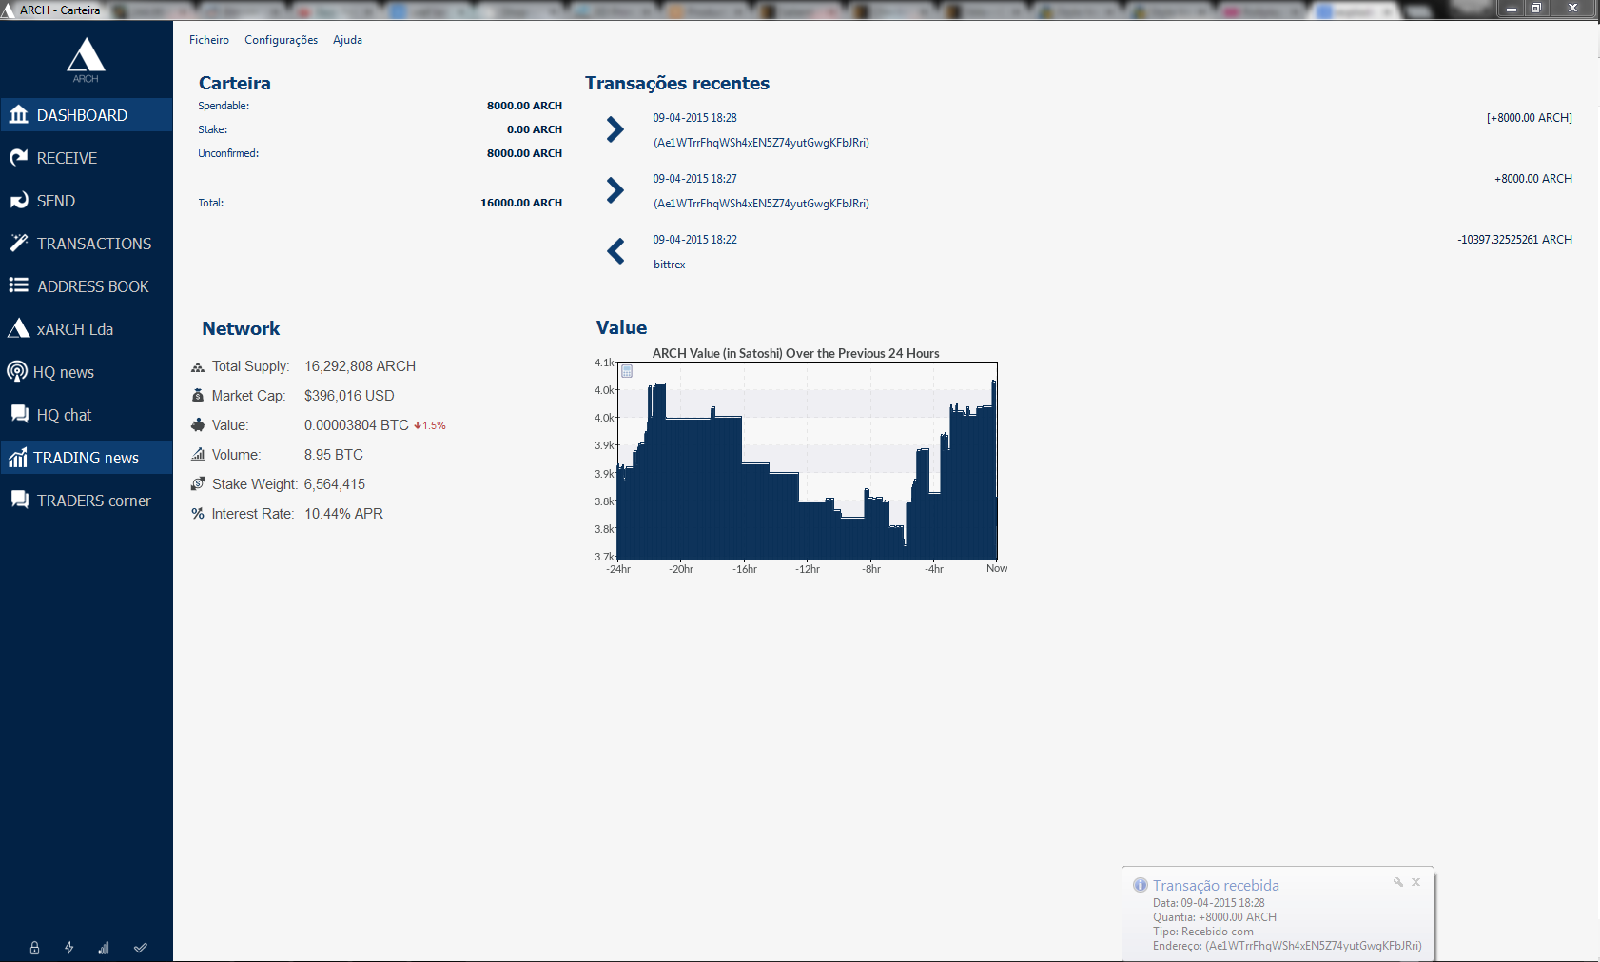Click the sync checkmark status icon

[141, 948]
